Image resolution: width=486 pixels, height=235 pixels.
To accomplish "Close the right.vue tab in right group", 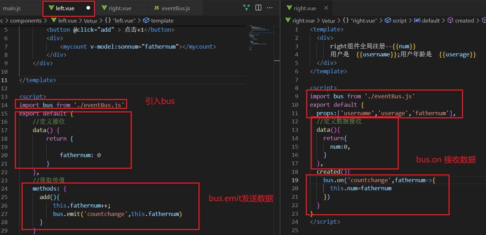I will [326, 8].
